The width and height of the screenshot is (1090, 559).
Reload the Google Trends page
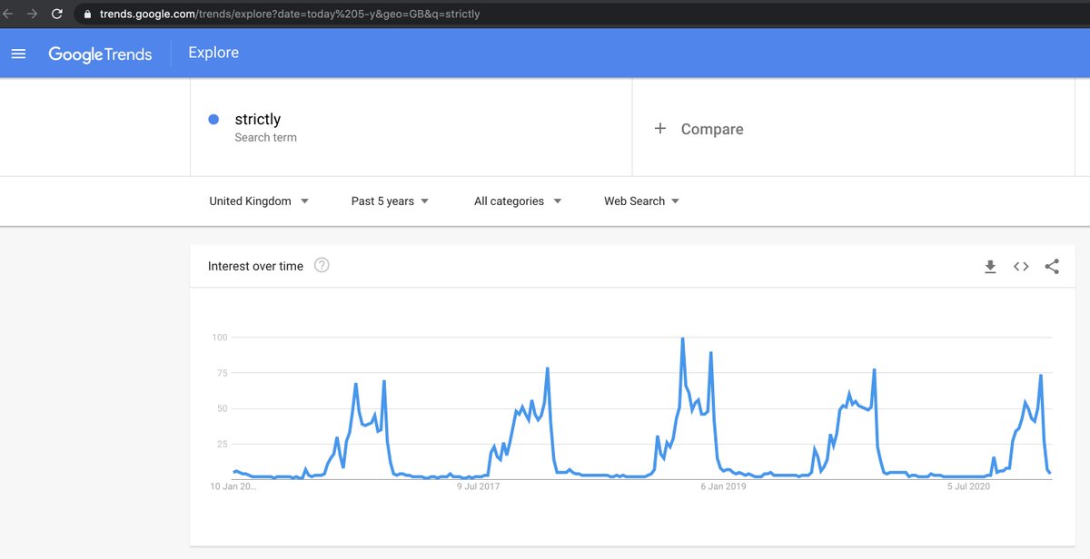click(x=56, y=14)
